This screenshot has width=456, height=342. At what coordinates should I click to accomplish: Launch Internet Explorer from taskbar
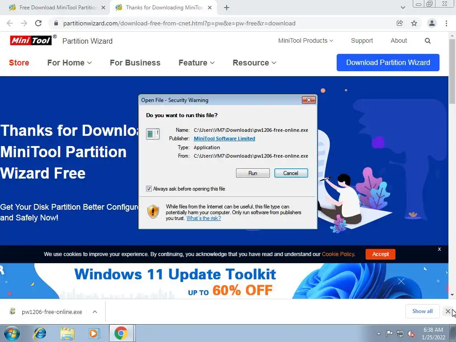(40, 333)
